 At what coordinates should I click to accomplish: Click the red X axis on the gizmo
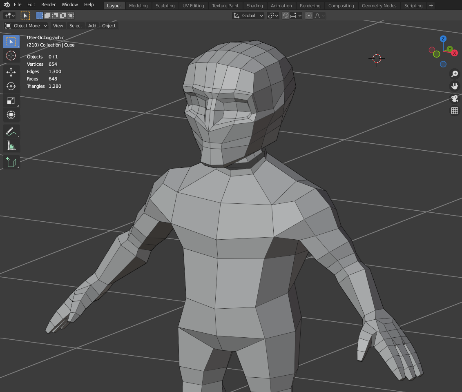point(454,53)
